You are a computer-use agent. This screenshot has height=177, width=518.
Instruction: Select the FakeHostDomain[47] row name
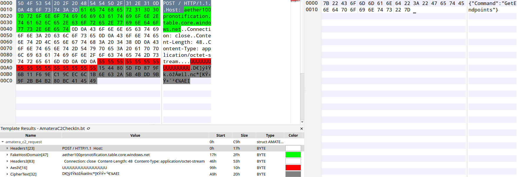29,155
